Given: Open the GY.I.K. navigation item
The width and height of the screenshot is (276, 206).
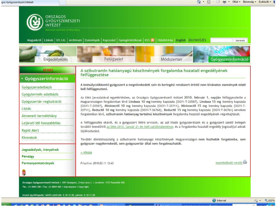Looking at the screenshot, I should click(61, 40).
